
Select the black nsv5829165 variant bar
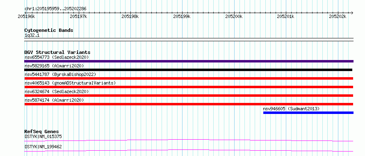188,70
